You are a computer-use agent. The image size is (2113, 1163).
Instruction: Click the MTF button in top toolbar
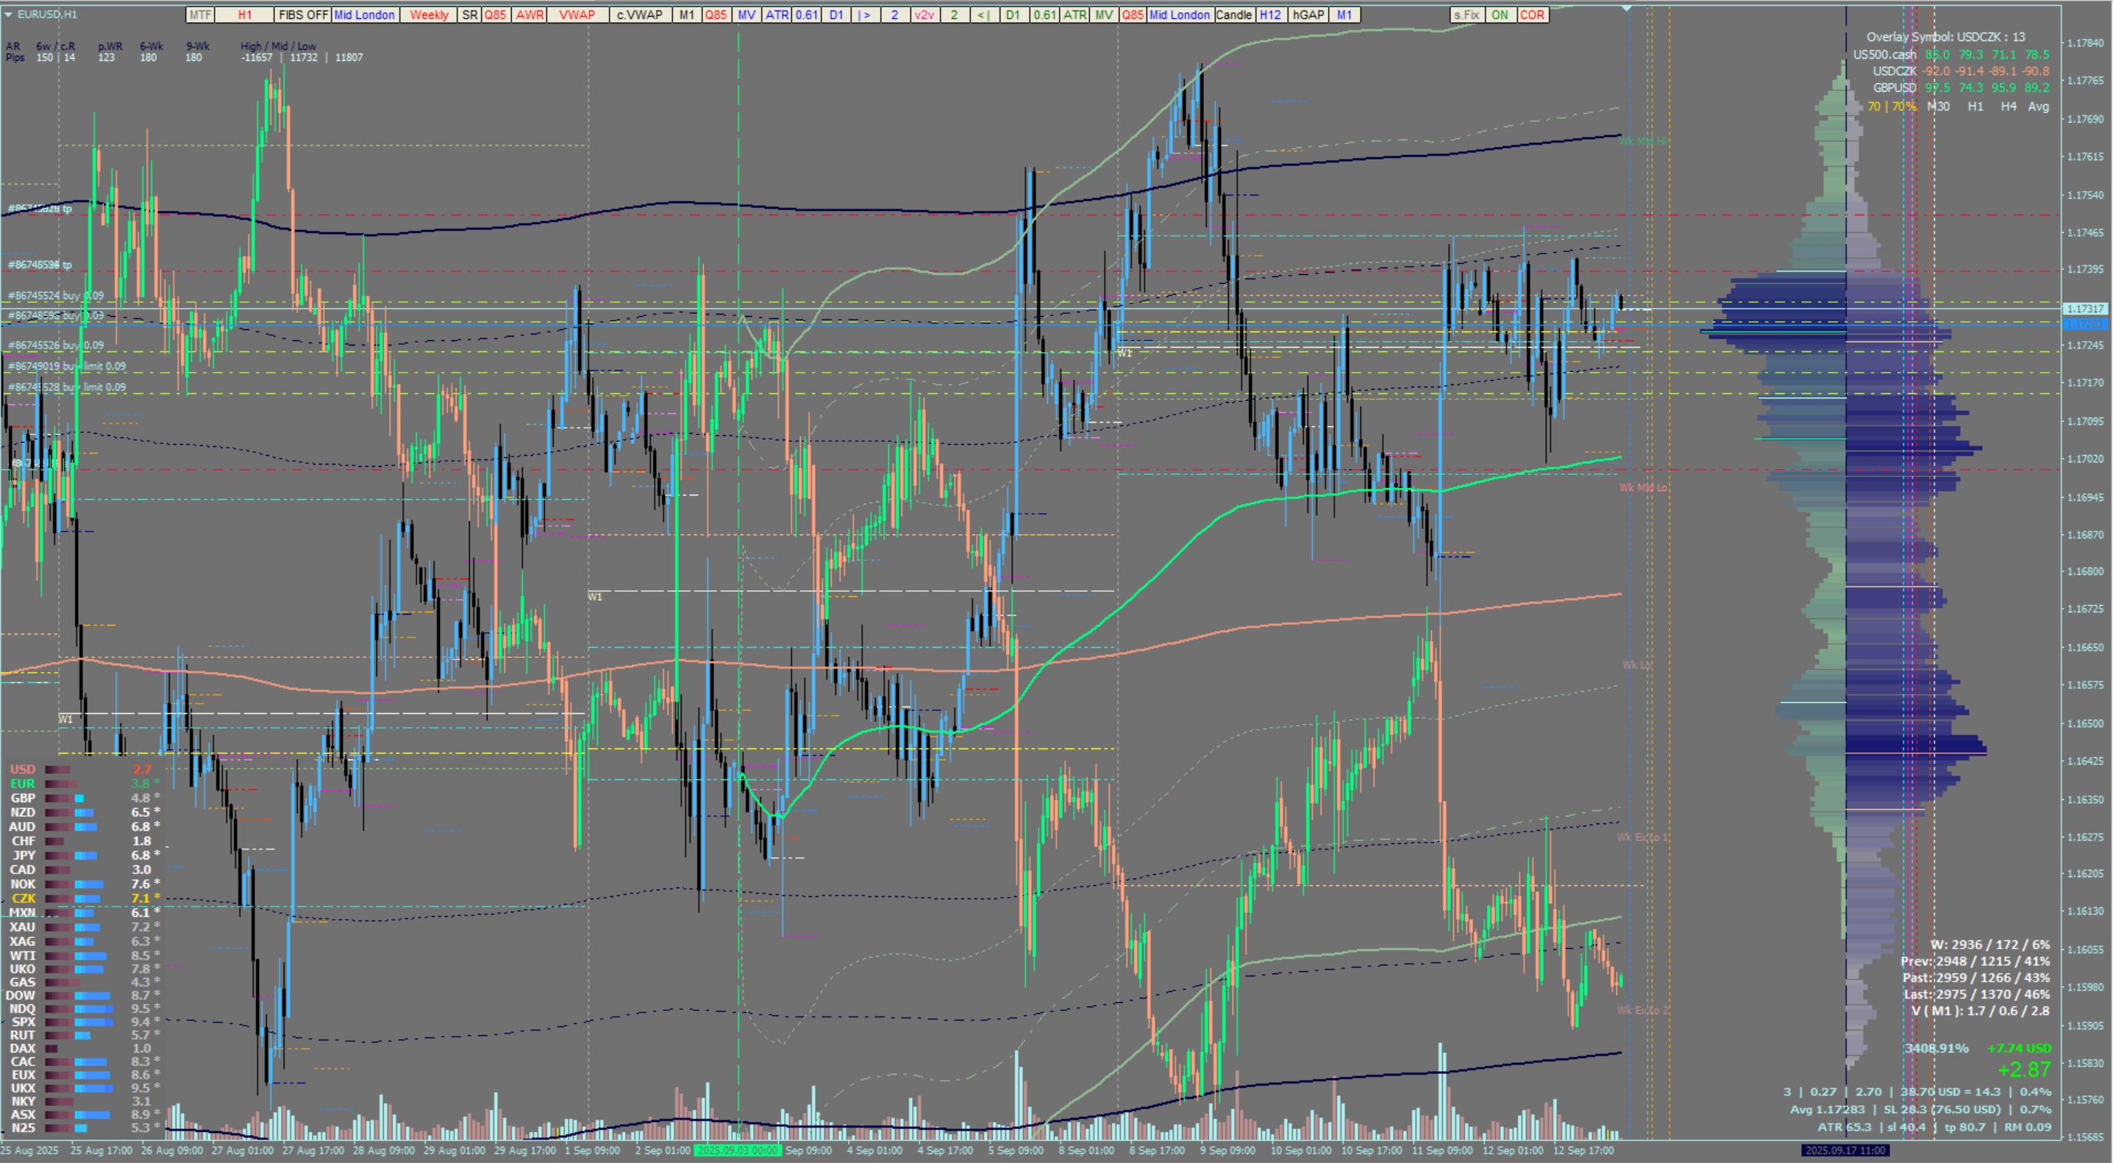pyautogui.click(x=200, y=15)
